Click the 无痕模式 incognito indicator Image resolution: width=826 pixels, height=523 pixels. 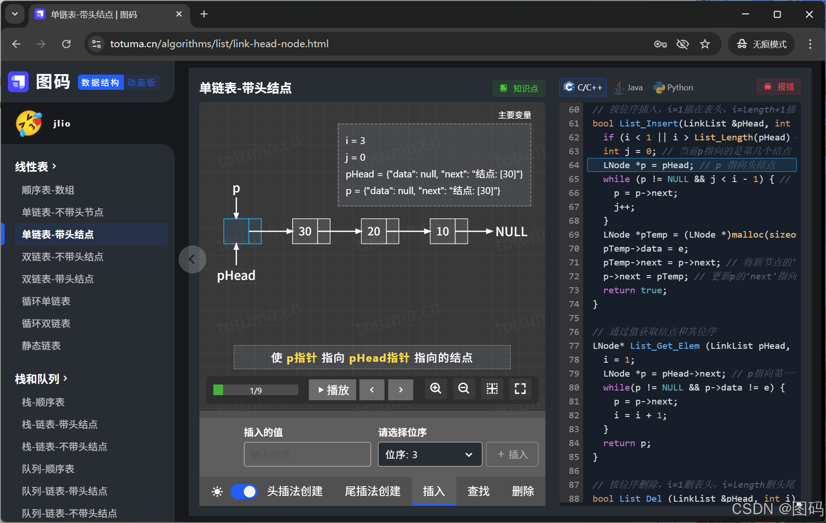[761, 44]
